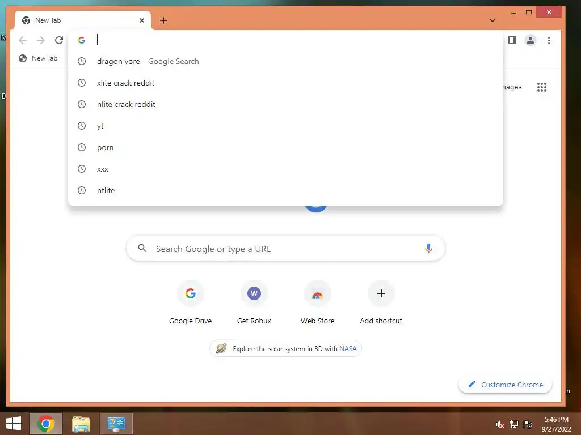581x435 pixels.
Task: Select the New Tab tab
Action: point(83,20)
